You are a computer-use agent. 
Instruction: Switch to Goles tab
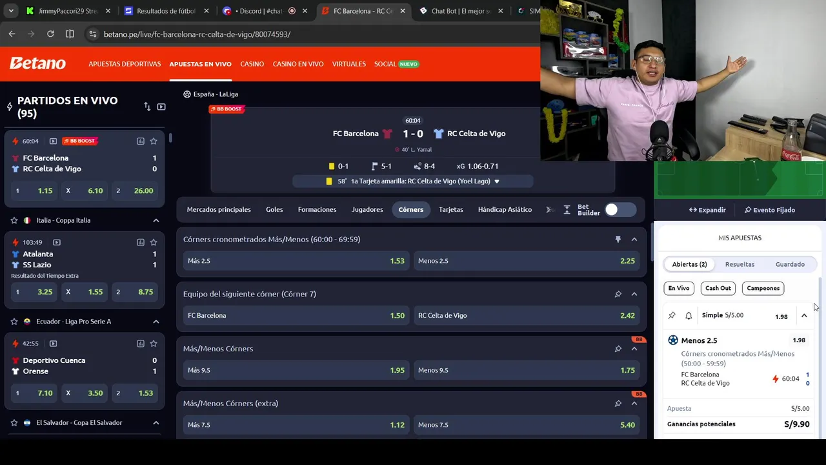[274, 209]
